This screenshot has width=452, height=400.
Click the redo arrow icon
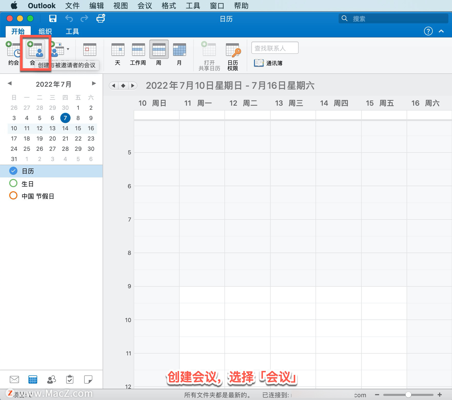click(84, 18)
